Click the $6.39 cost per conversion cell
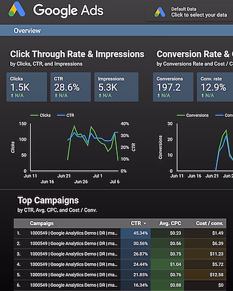The width and height of the screenshot is (233, 291). tap(205, 244)
